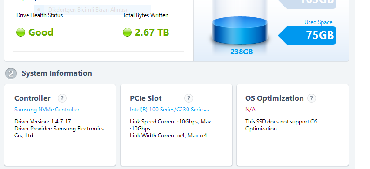Viewport: 370px width, 169px height.
Task: Click the System Information section heading
Action: (57, 73)
